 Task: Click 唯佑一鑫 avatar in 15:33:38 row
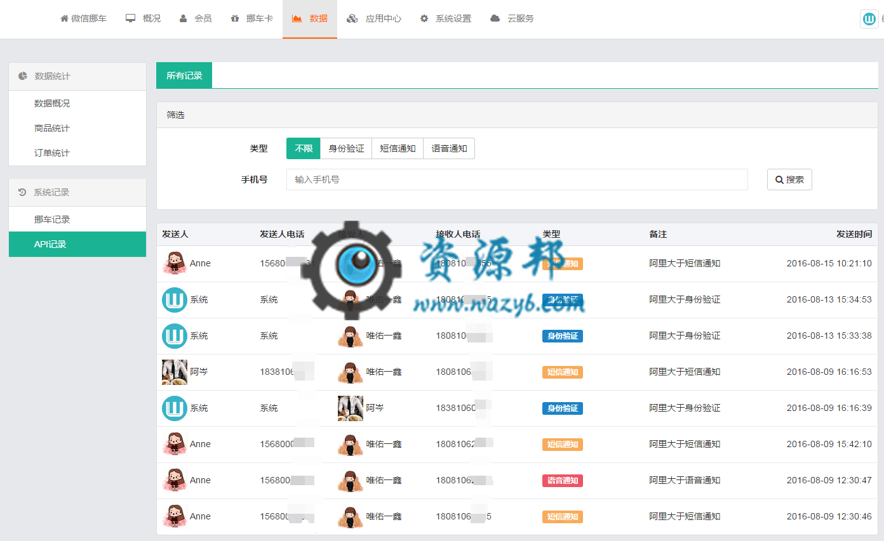point(351,336)
